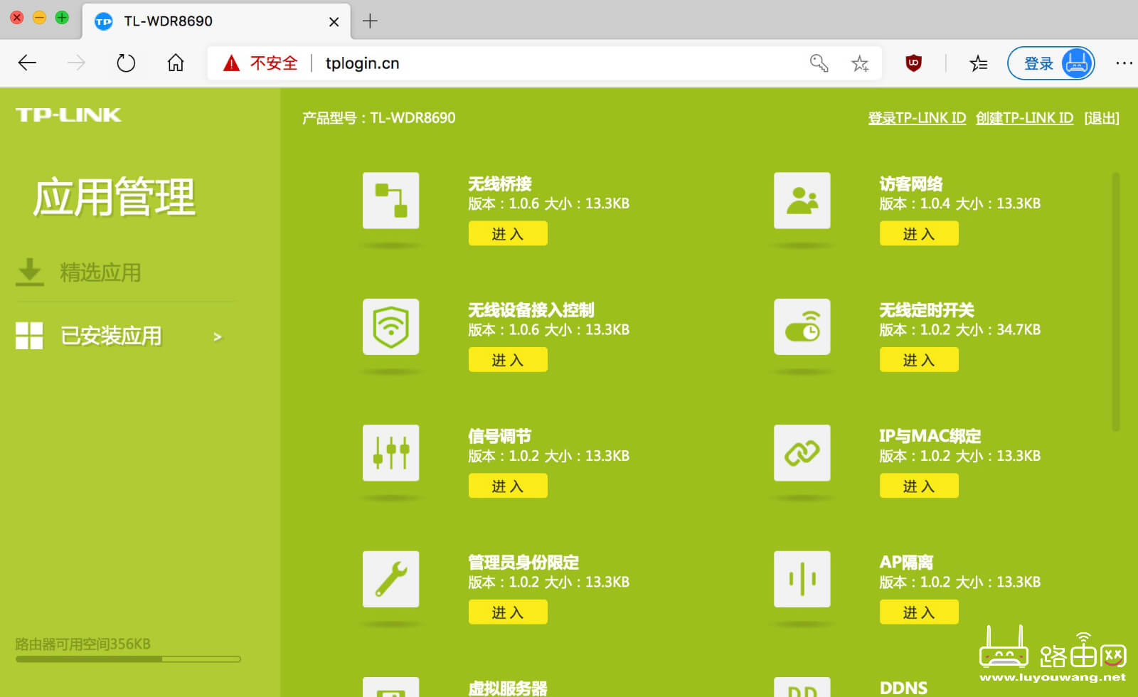Expand the 已安装应用 sidebar entry arrow
The image size is (1138, 697).
click(218, 336)
